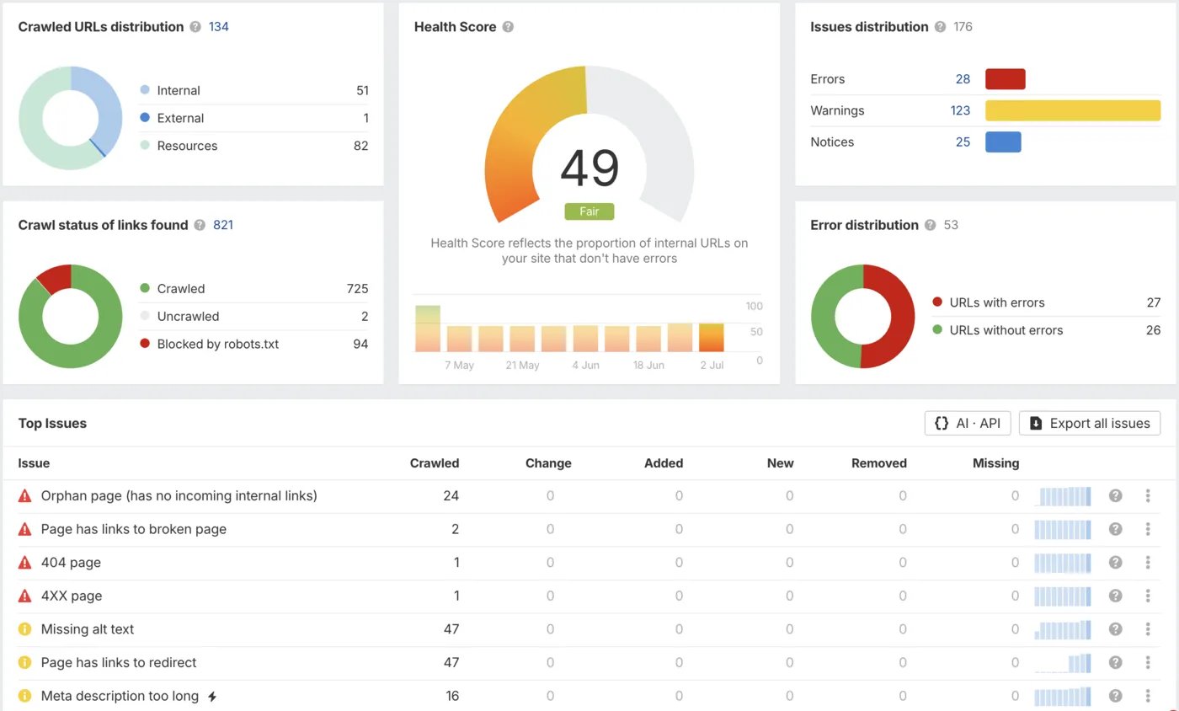The height and width of the screenshot is (711, 1179).
Task: Open Orphan page issue text
Action: click(179, 495)
